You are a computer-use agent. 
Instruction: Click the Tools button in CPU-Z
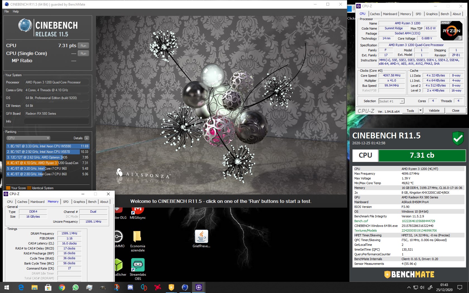[410, 111]
